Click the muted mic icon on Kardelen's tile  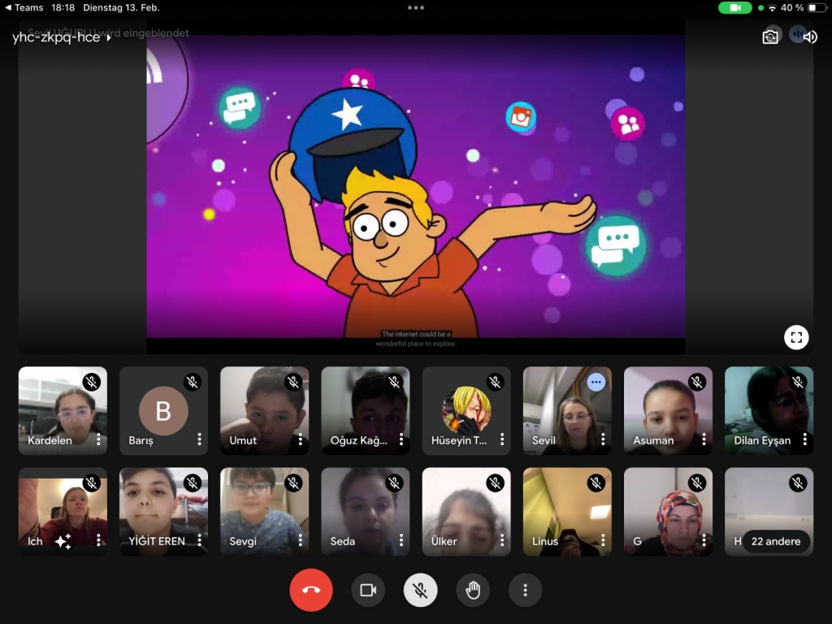click(x=92, y=382)
